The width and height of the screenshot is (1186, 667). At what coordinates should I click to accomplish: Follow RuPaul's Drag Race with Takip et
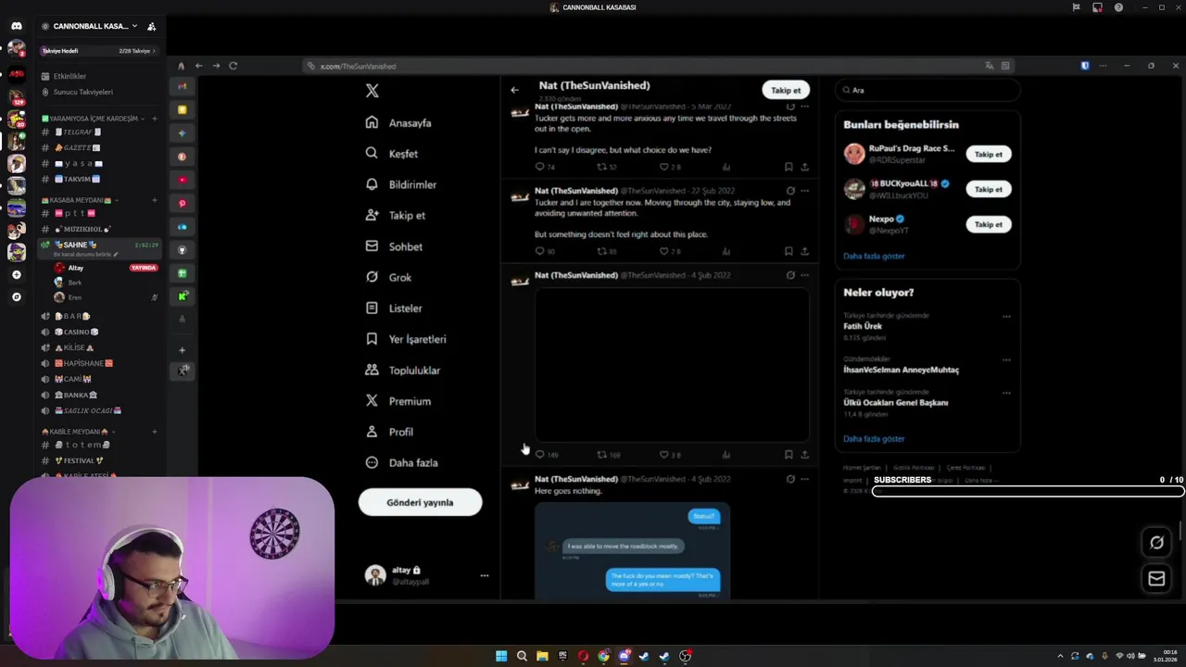pyautogui.click(x=989, y=155)
